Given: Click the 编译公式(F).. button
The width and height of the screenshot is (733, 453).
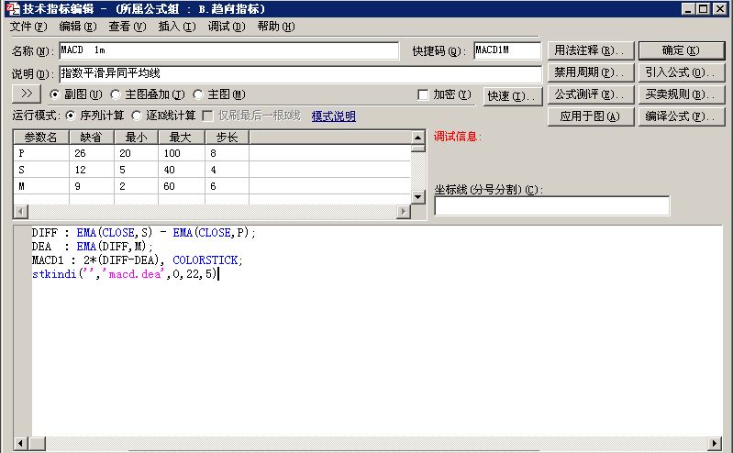Looking at the screenshot, I should [681, 116].
